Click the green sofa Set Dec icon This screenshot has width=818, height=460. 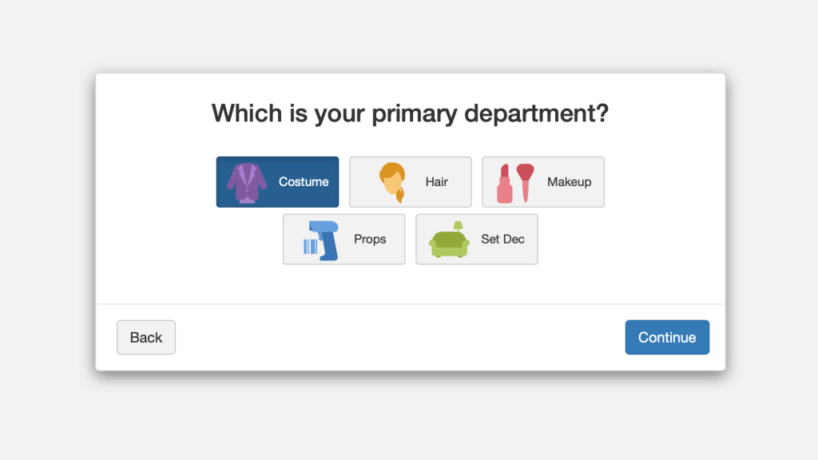[450, 244]
